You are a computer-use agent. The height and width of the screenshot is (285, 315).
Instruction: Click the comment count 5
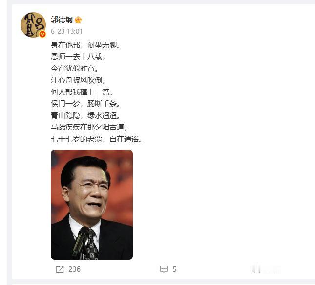pos(174,269)
